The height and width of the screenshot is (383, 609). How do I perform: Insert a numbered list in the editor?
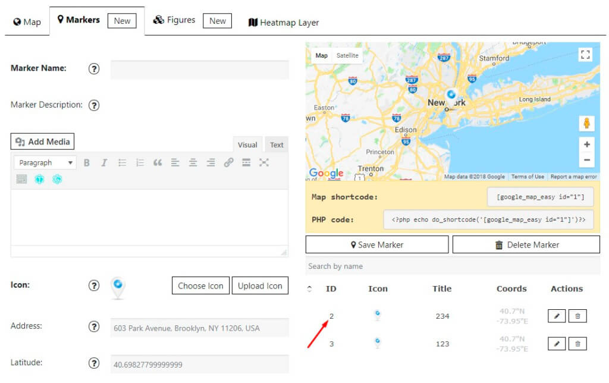coord(140,163)
